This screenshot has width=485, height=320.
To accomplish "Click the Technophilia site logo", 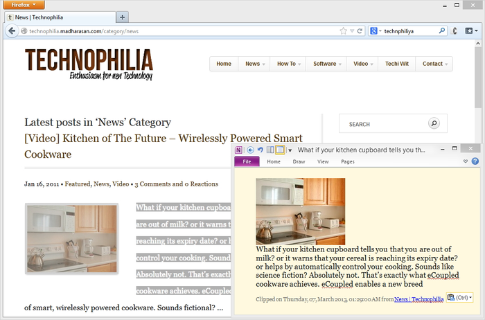I will pos(89,64).
